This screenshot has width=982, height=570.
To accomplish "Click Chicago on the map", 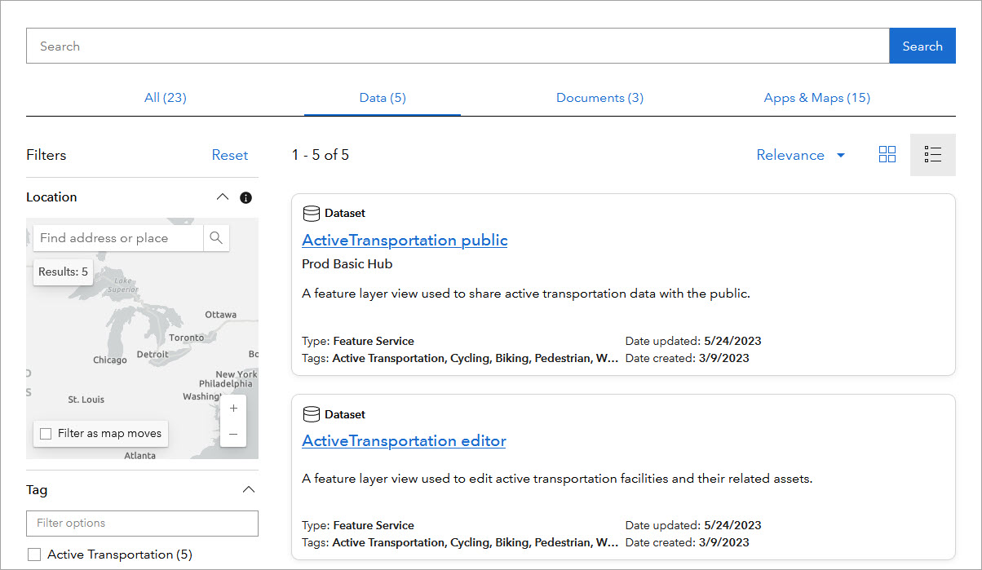I will 110,360.
